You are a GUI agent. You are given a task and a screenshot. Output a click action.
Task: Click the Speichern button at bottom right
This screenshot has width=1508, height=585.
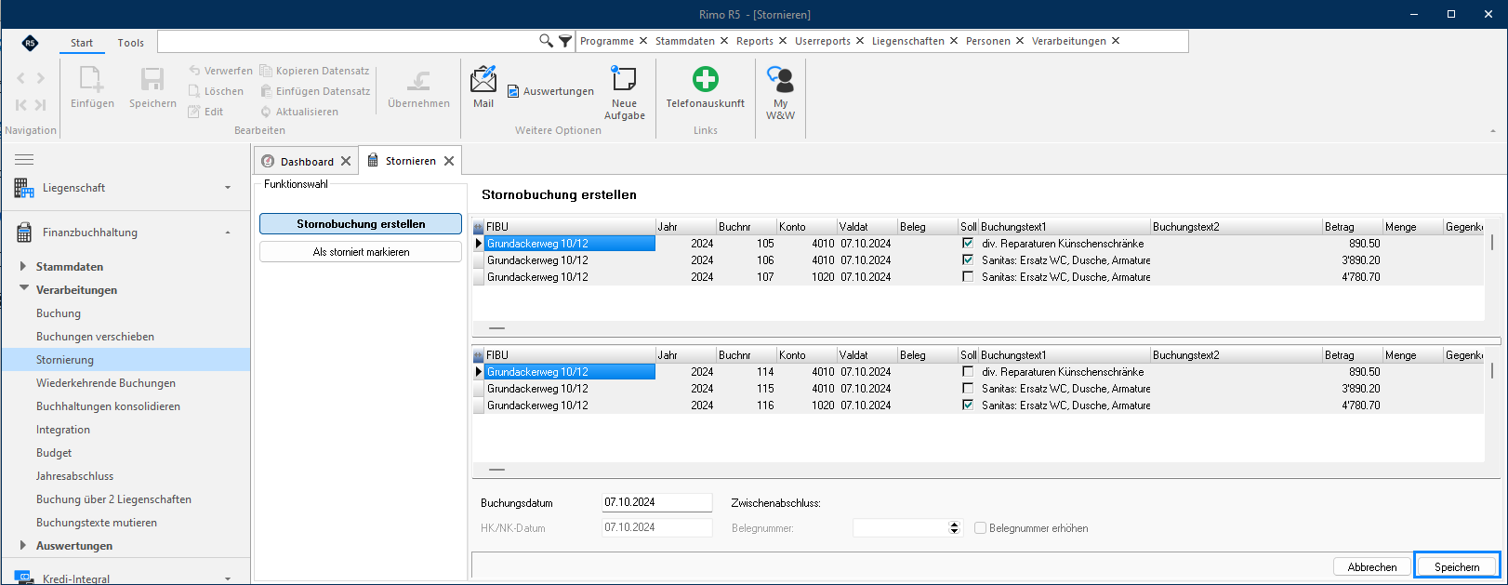(1456, 566)
